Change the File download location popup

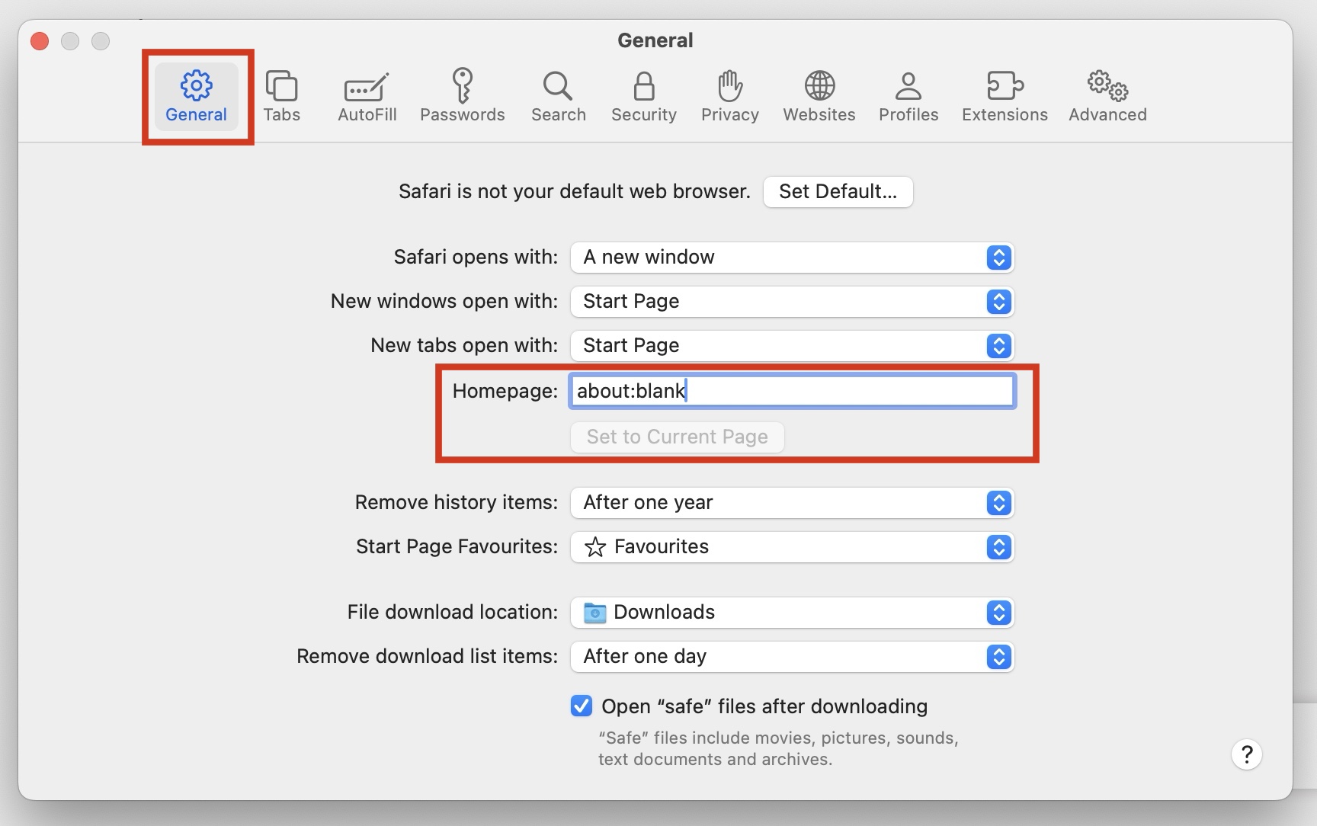pyautogui.click(x=791, y=613)
